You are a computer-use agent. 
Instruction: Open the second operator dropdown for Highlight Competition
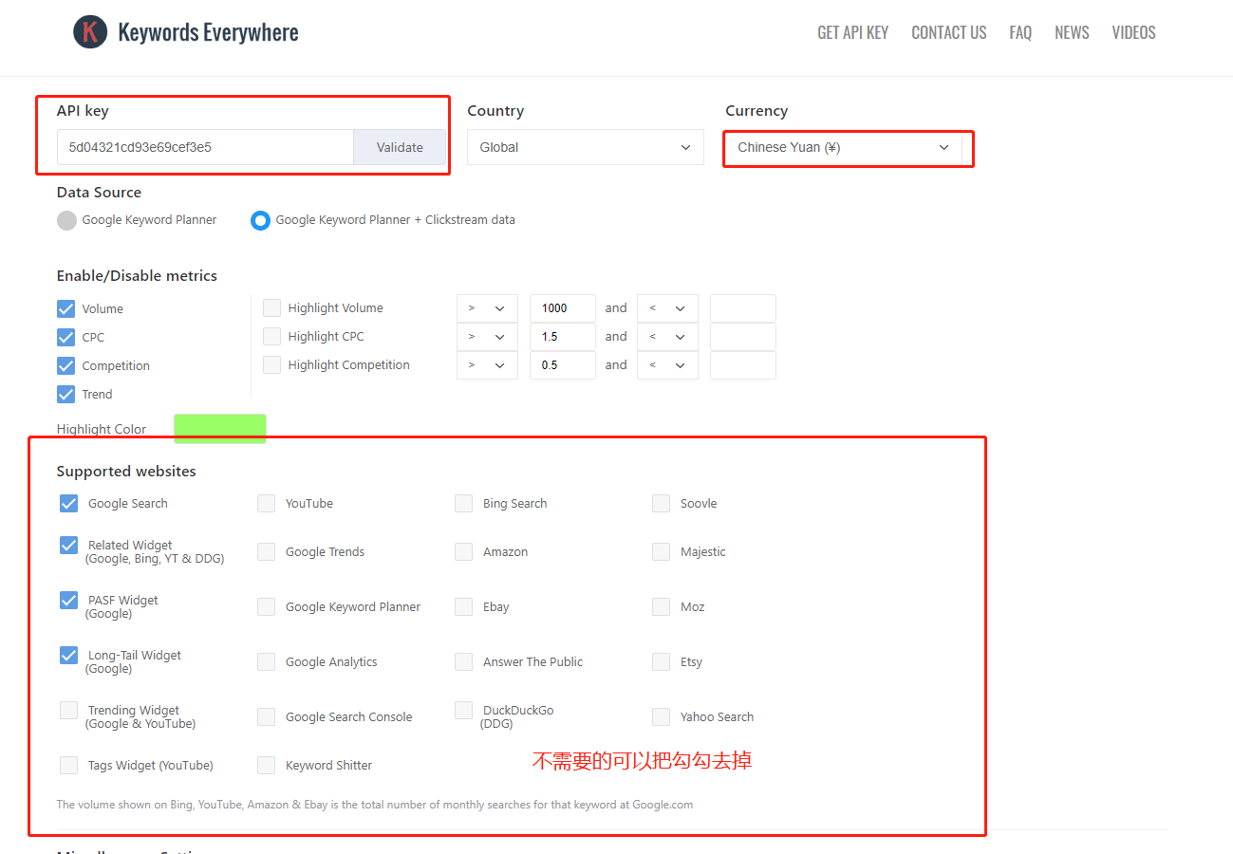tap(667, 365)
